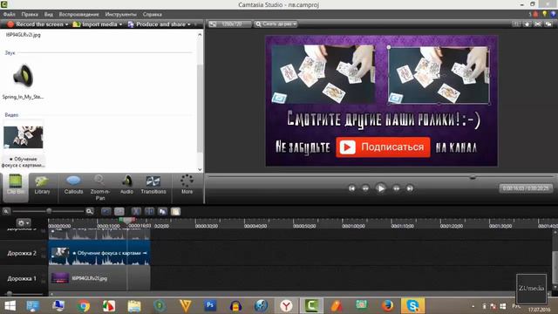The height and width of the screenshot is (314, 558).
Task: Open the Windows Start button
Action: (x=10, y=306)
